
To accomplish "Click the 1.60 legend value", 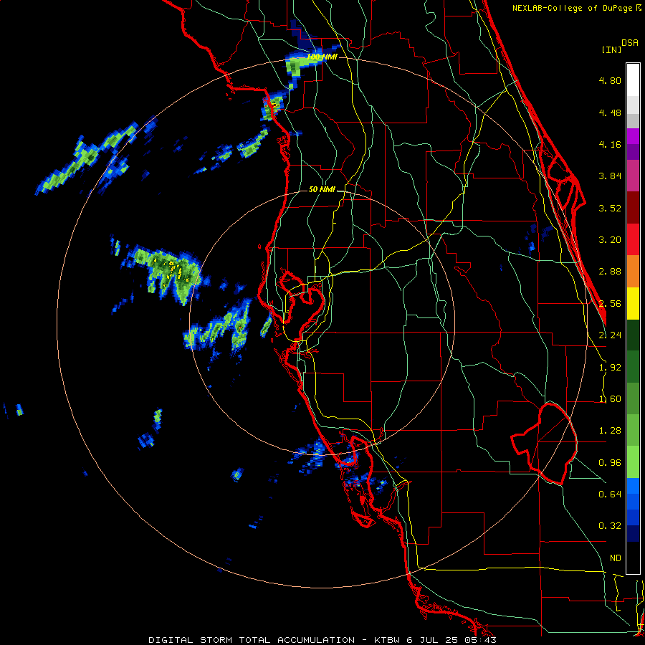I will tap(610, 399).
